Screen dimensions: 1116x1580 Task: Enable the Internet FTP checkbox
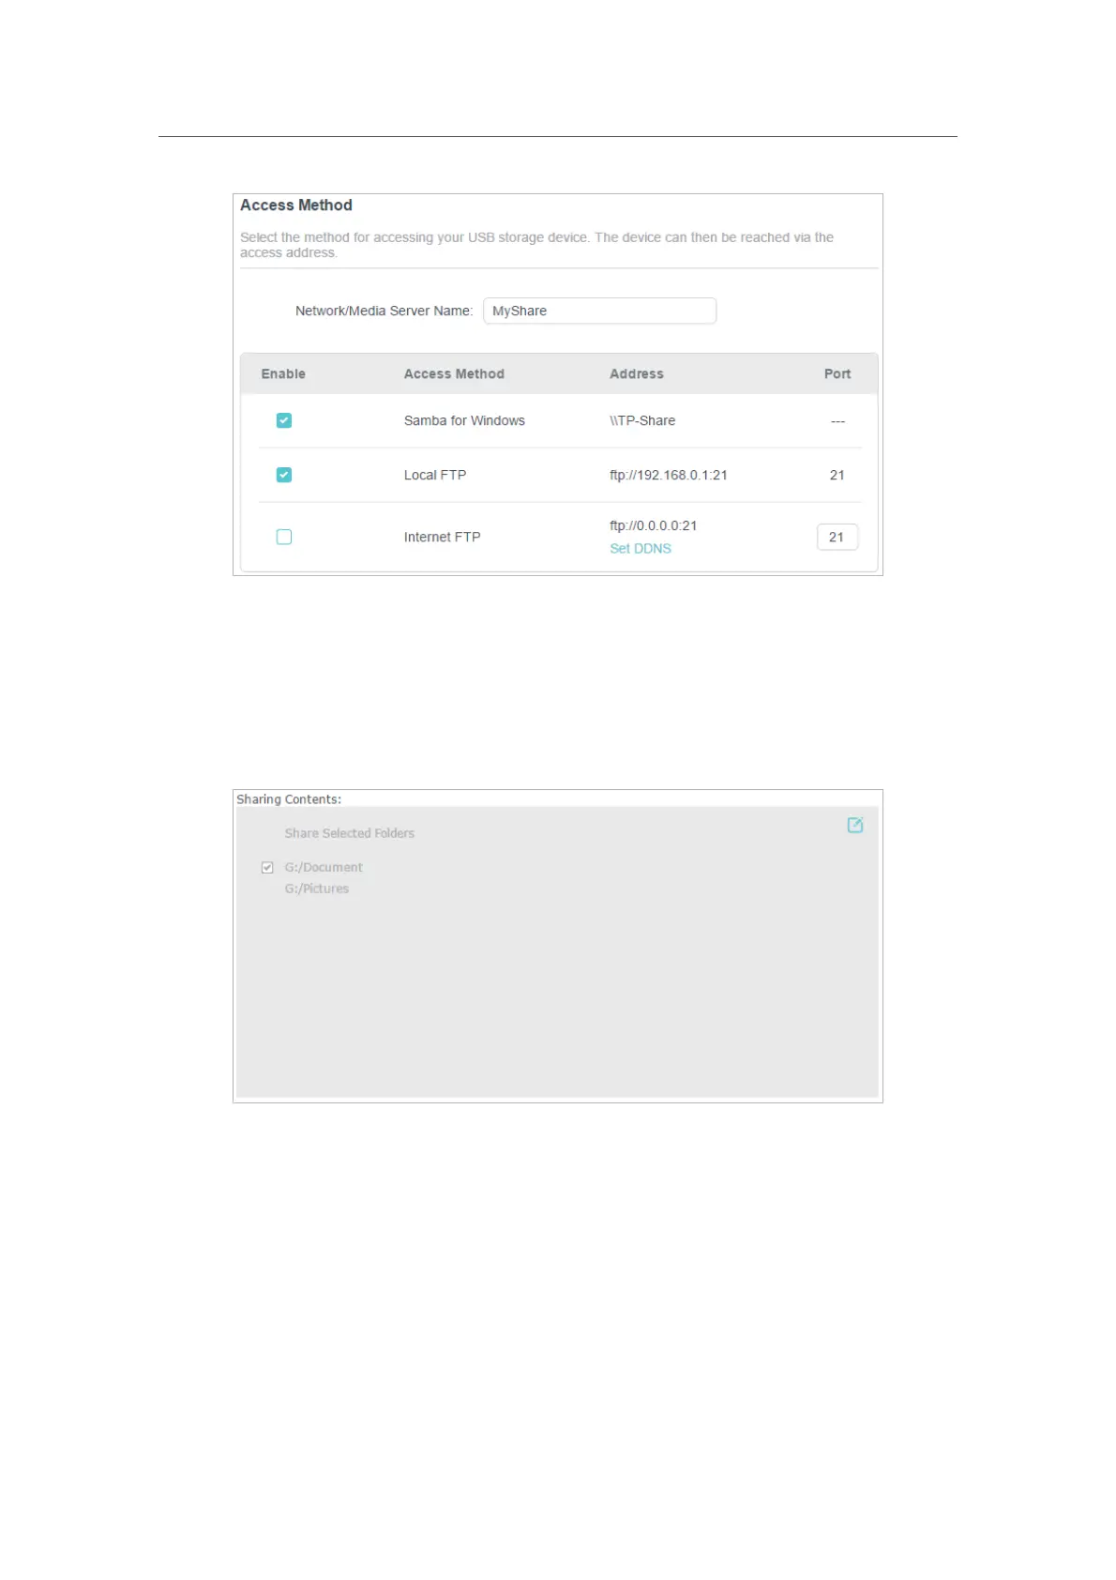(284, 537)
